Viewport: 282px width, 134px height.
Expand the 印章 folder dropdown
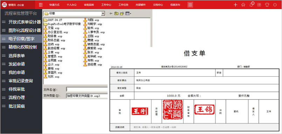coord(103,14)
